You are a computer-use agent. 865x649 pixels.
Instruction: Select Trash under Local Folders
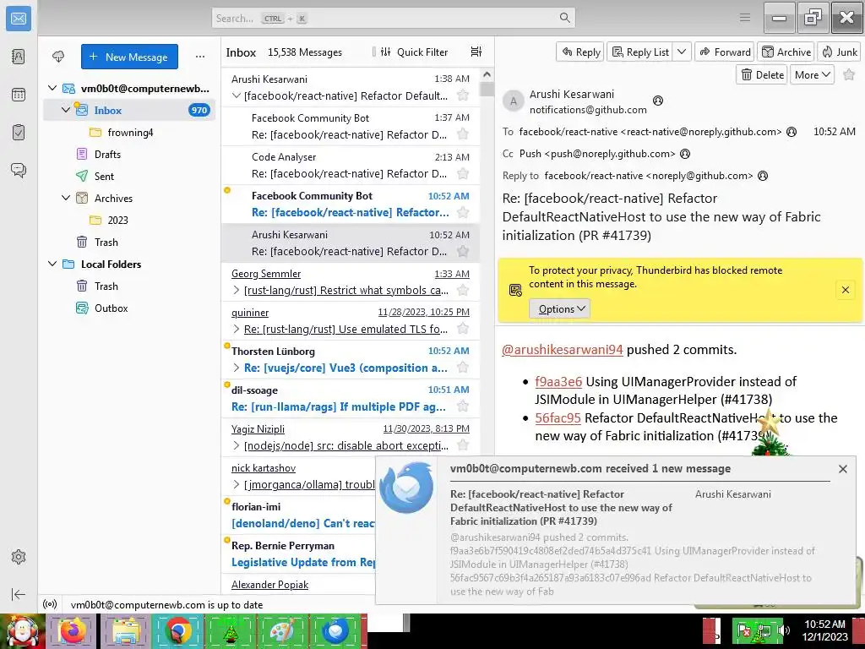click(106, 286)
